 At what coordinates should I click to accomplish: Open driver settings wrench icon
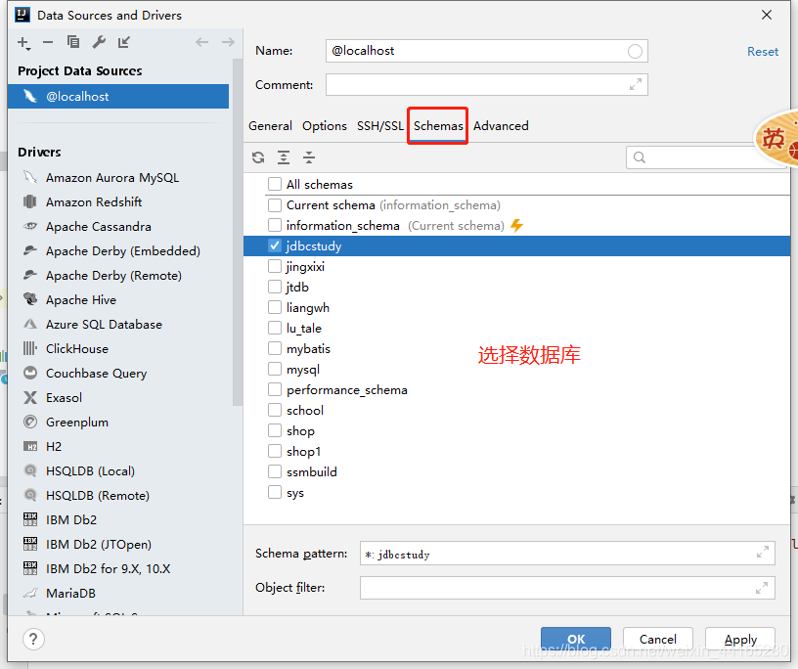(x=99, y=42)
